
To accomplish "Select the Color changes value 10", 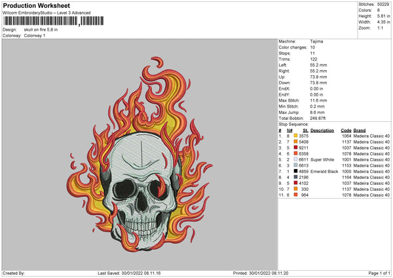I will click(x=312, y=47).
